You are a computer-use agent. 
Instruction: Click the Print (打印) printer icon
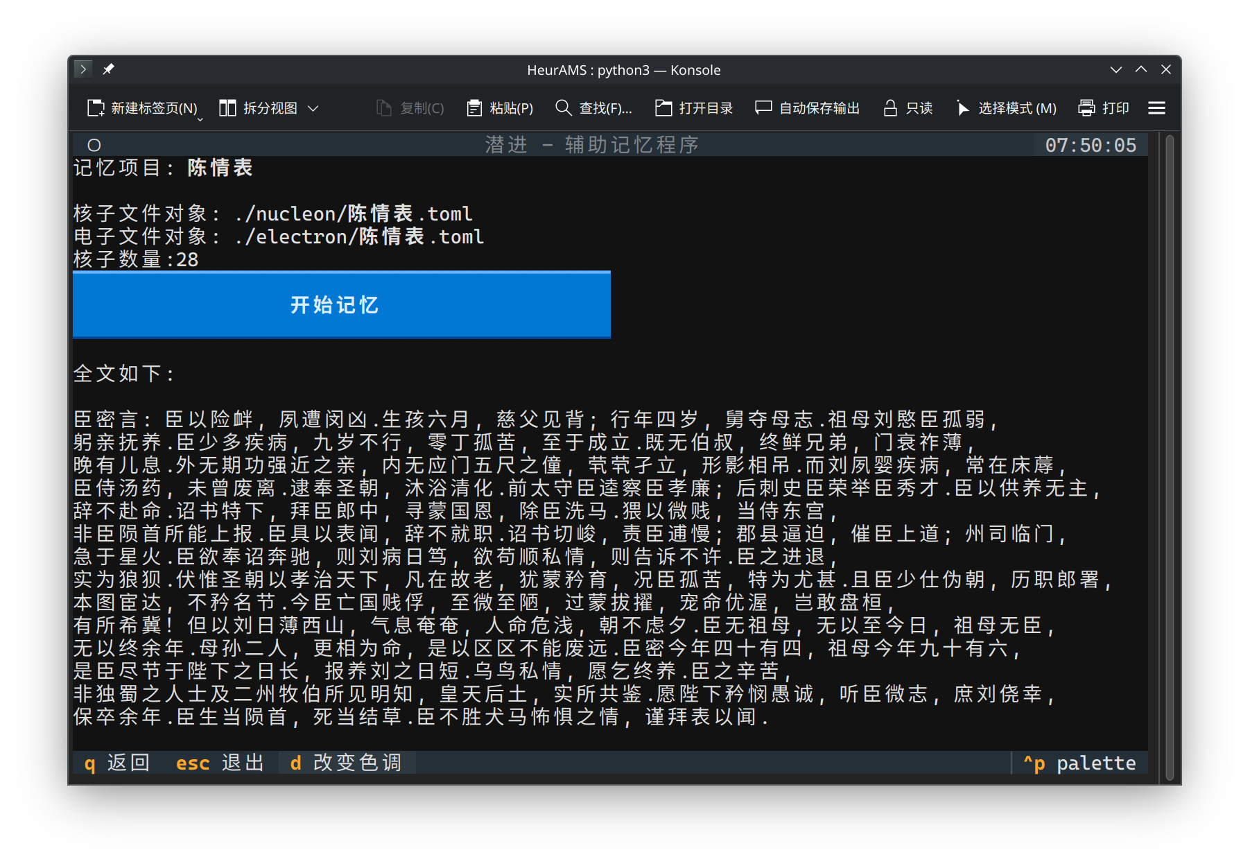pos(1086,108)
